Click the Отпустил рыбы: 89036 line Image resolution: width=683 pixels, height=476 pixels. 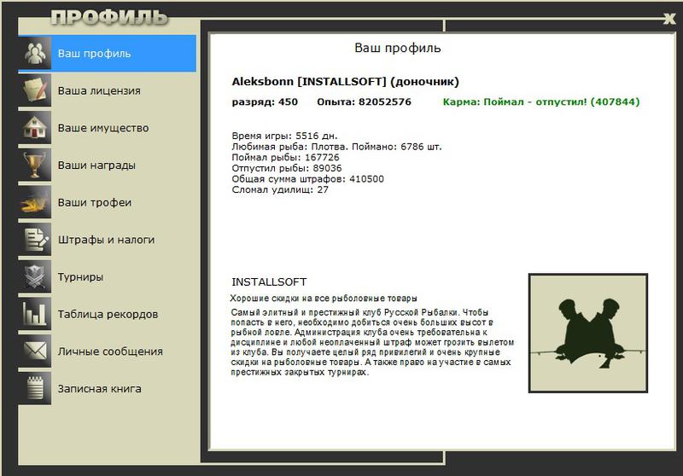(x=287, y=168)
